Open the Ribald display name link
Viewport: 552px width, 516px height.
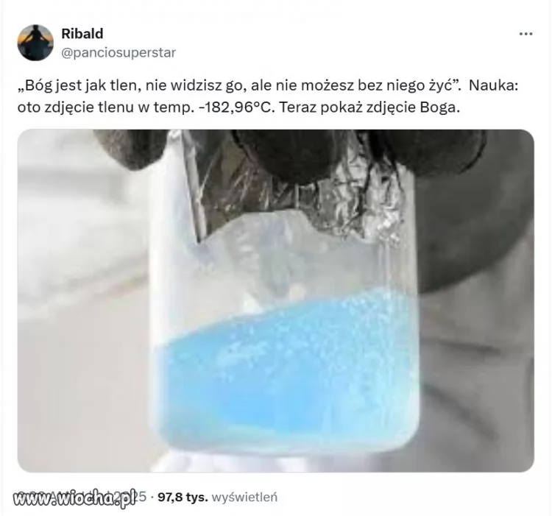coord(82,34)
